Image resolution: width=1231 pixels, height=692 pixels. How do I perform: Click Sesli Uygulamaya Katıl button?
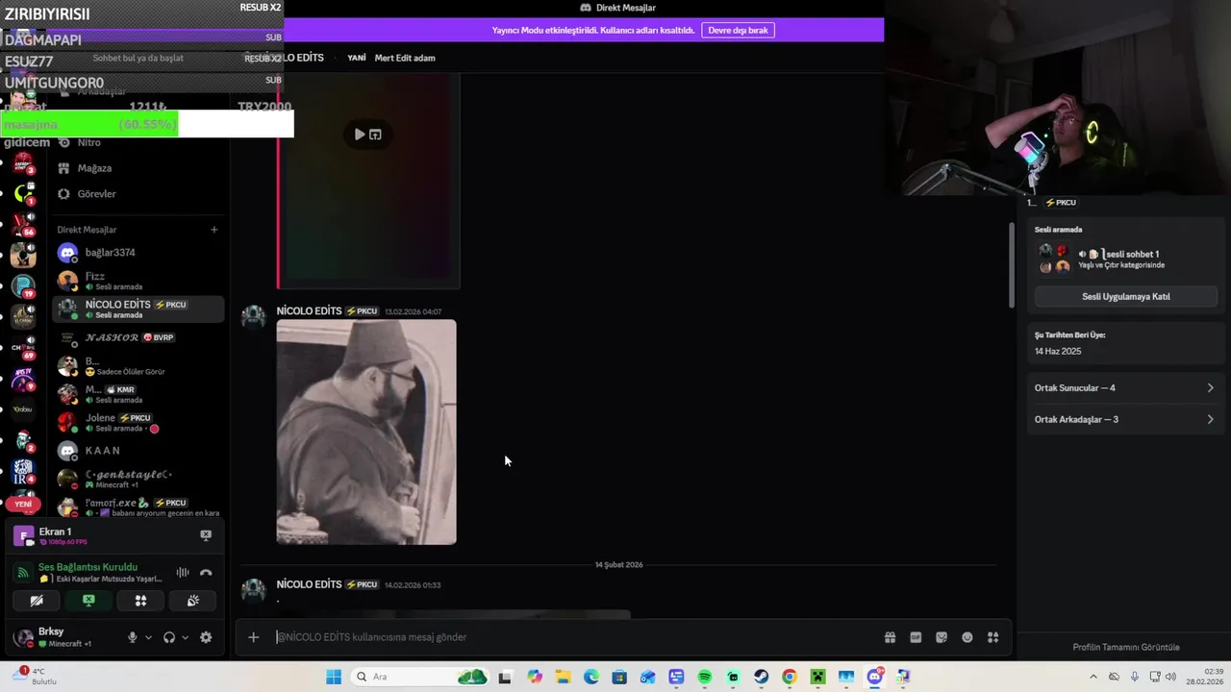pyautogui.click(x=1125, y=297)
